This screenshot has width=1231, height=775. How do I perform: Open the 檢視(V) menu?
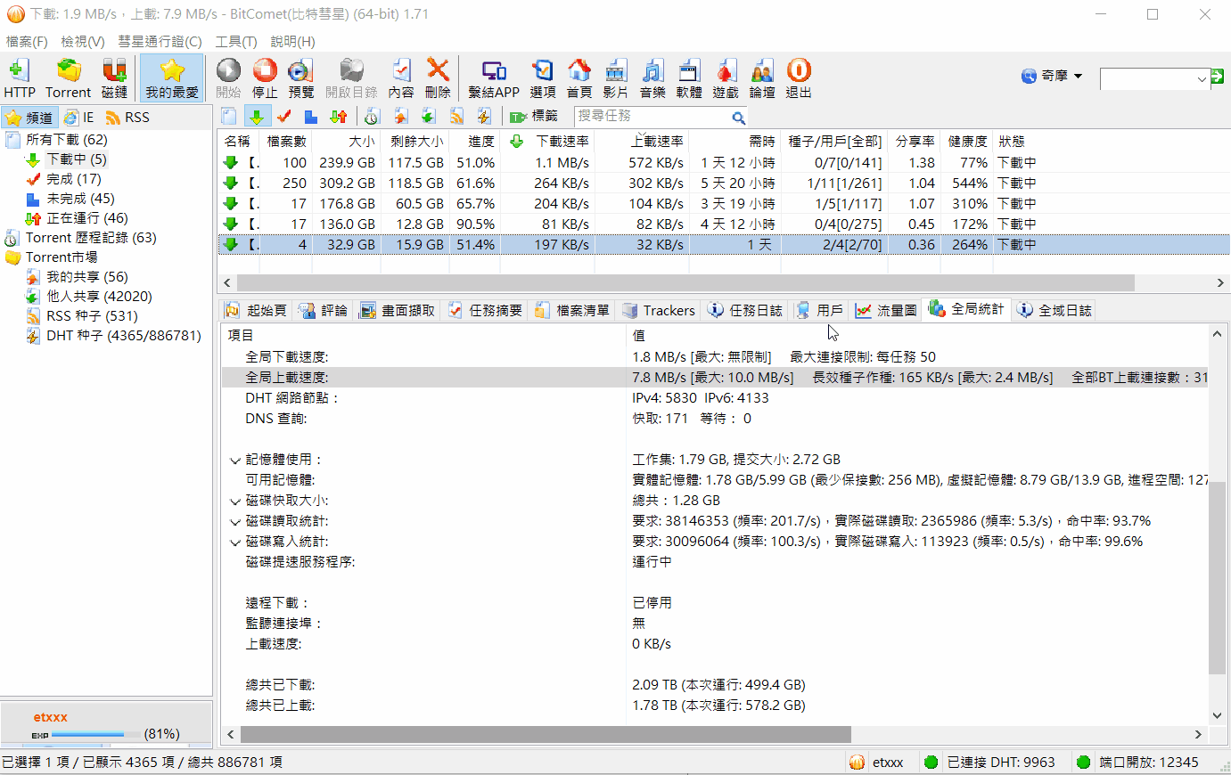coord(83,41)
